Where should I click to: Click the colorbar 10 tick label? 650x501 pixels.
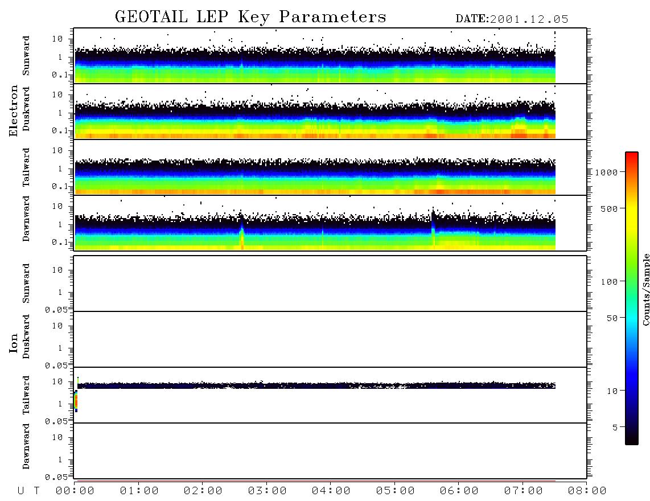click(612, 391)
